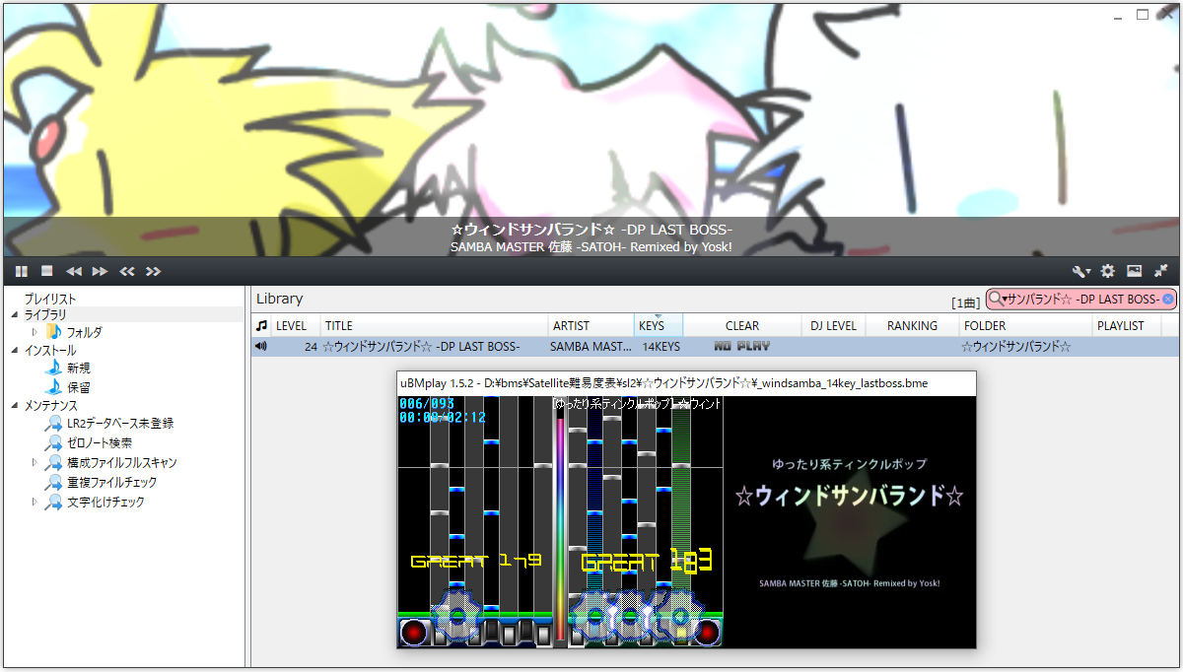Click the rewind solid double-arrow button
The image size is (1183, 672).
(x=74, y=271)
